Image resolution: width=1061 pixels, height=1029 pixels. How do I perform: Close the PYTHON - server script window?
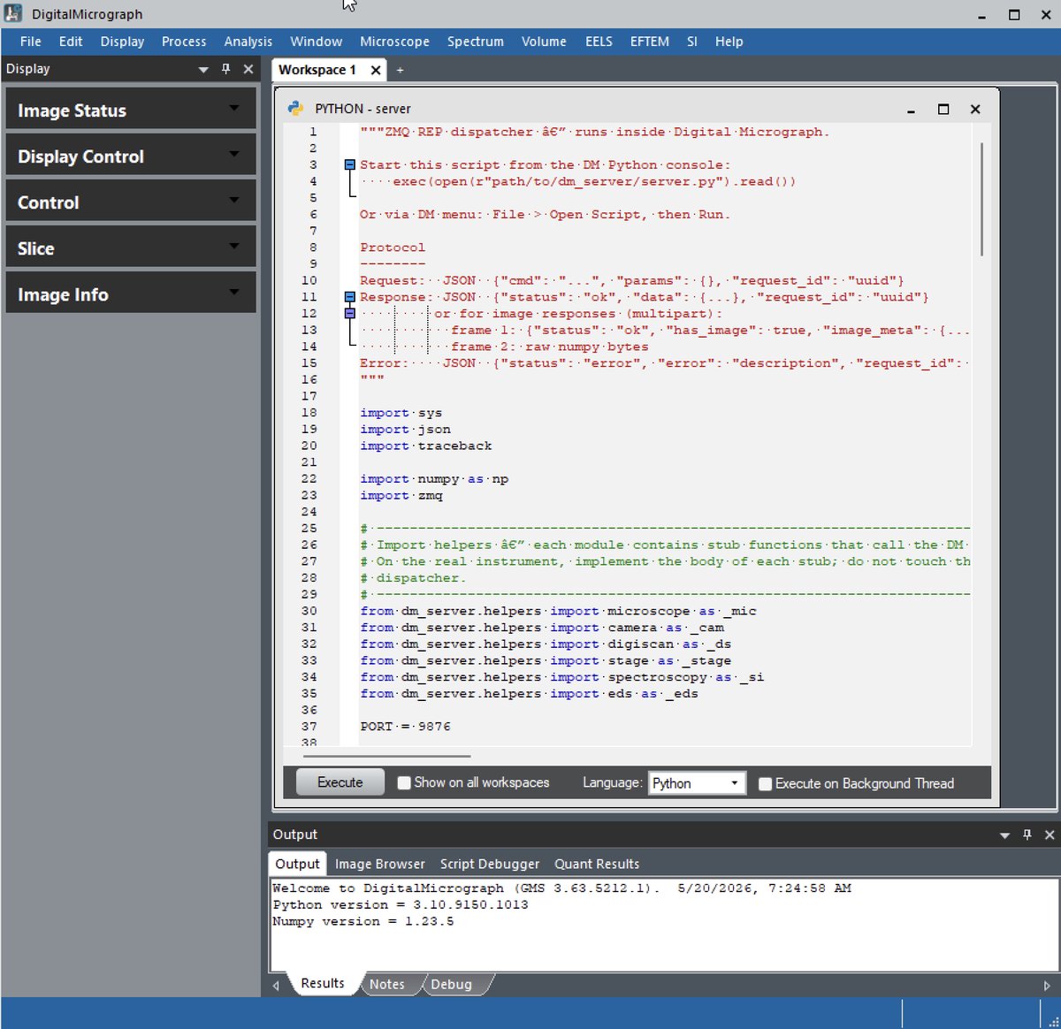pyautogui.click(x=975, y=109)
